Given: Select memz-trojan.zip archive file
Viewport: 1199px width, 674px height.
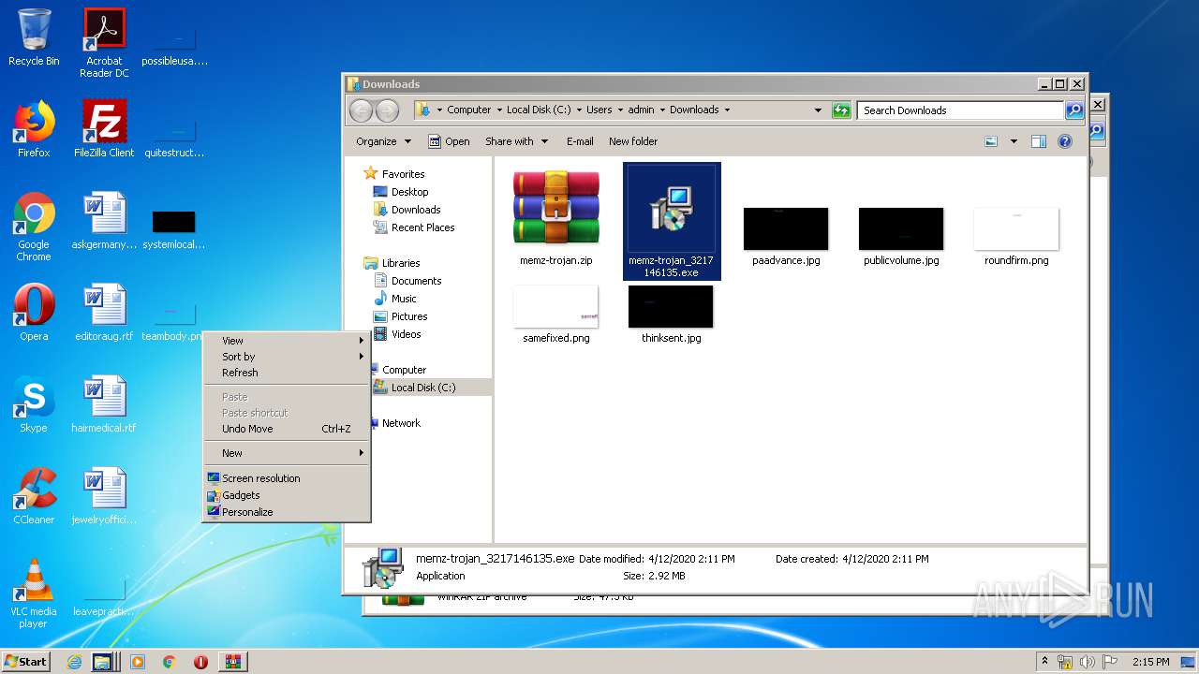Looking at the screenshot, I should (556, 217).
